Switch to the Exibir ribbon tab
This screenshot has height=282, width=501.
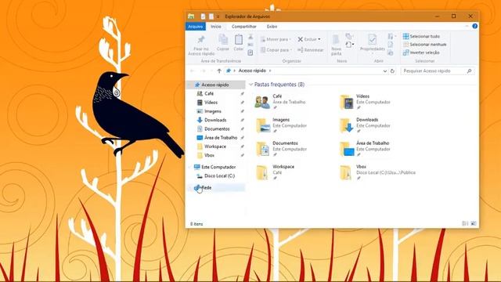click(x=272, y=27)
